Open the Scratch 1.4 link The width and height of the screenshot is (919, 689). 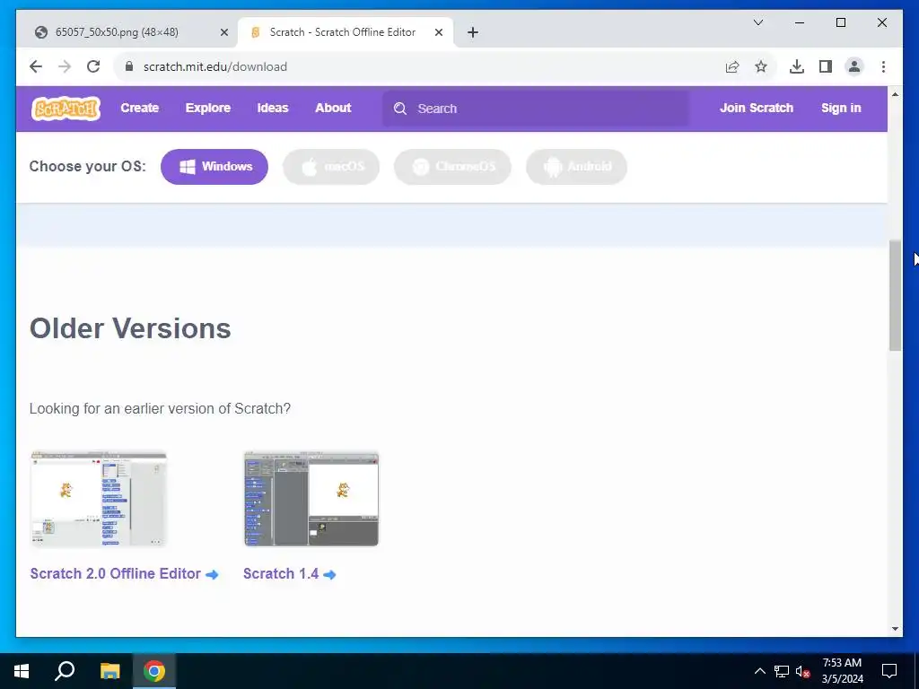(x=290, y=574)
